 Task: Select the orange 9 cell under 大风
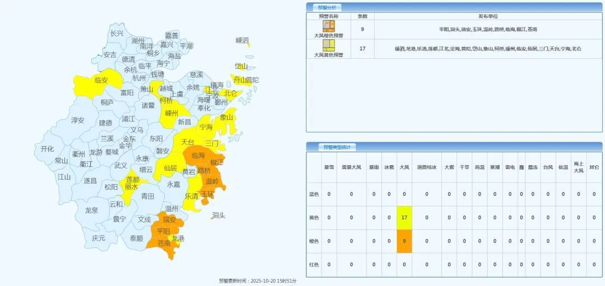tap(404, 241)
